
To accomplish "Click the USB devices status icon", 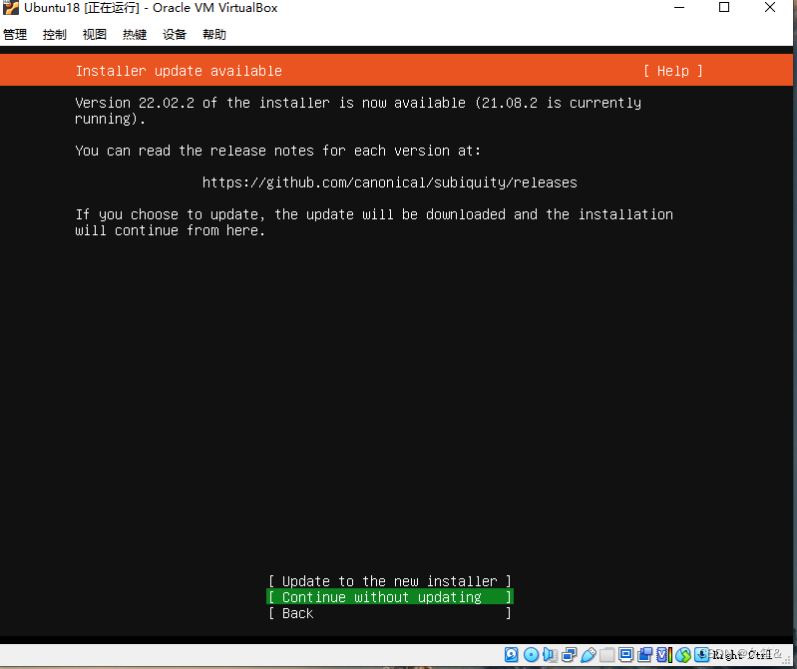I will click(589, 655).
